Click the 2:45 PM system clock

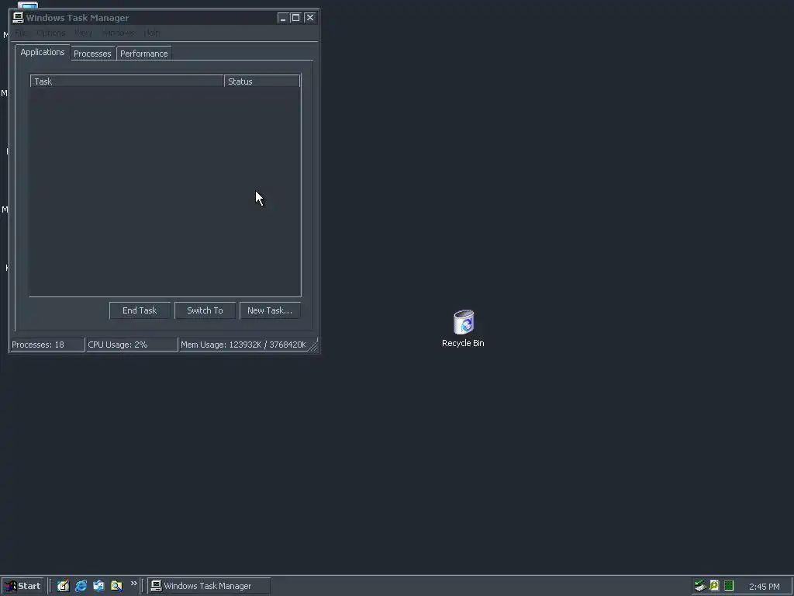pyautogui.click(x=764, y=587)
